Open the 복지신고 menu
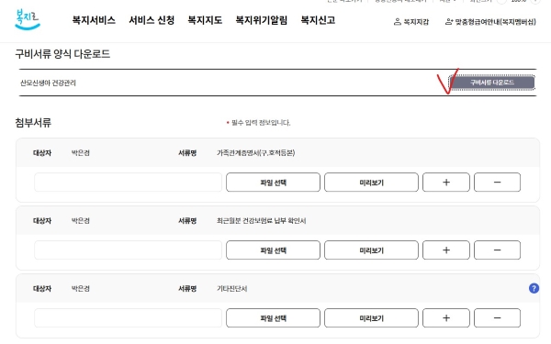This screenshot has width=551, height=344. 318,20
